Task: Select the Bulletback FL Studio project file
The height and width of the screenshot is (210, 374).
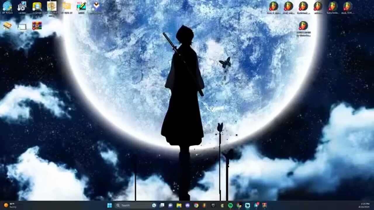Action: [303, 6]
